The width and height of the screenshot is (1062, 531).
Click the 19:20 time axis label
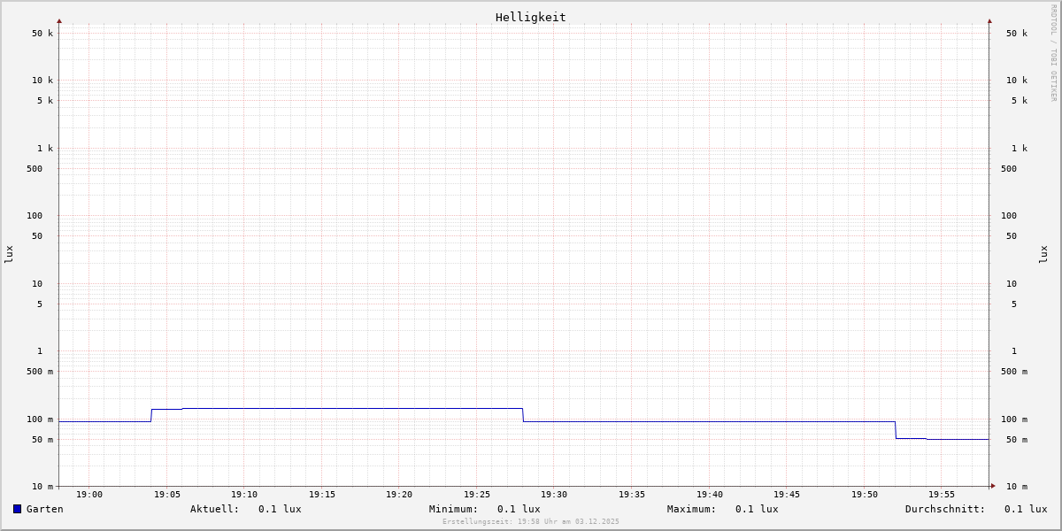coord(399,495)
